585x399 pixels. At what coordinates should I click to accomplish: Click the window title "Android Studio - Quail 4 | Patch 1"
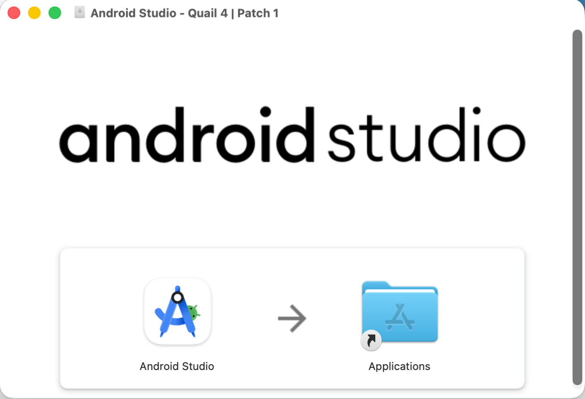click(x=184, y=13)
